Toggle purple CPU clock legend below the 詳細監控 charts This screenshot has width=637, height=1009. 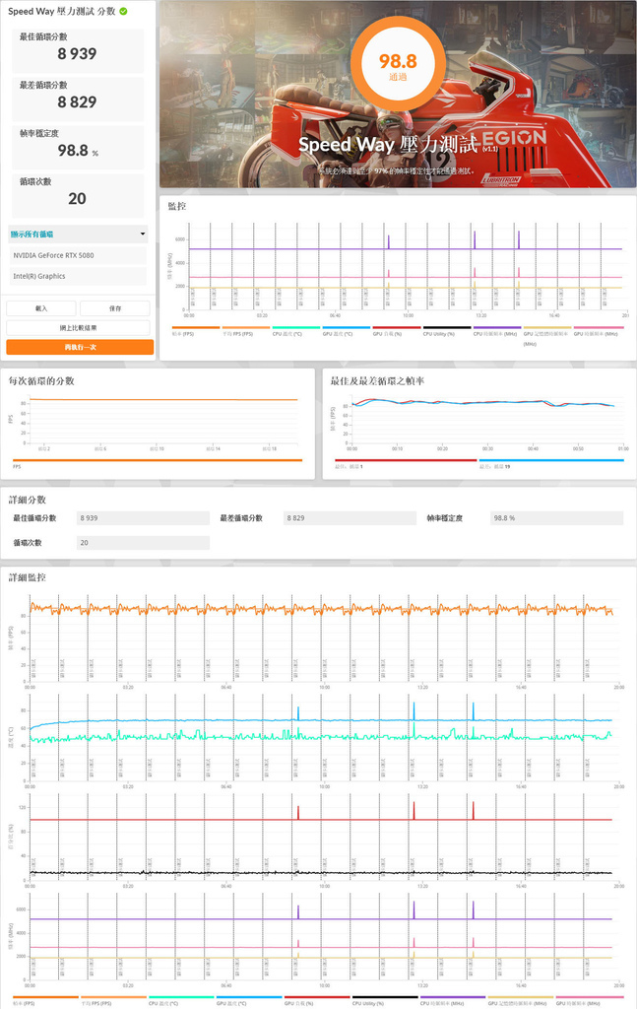(x=453, y=1000)
